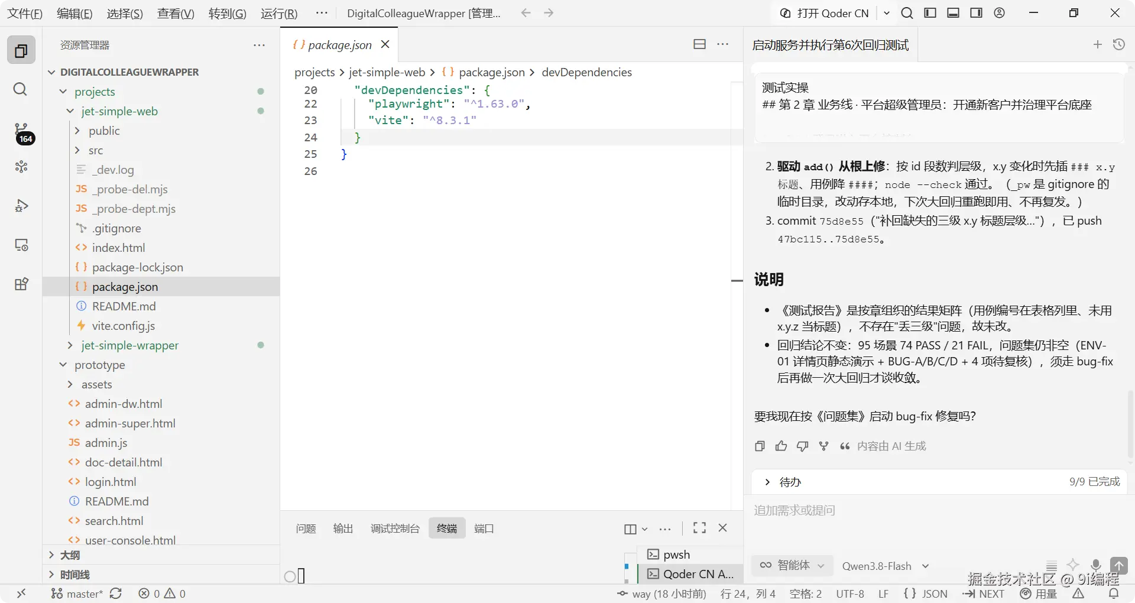Screen dimensions: 1135x603
Task: Open the Remote Explorer view
Action: tap(21, 245)
